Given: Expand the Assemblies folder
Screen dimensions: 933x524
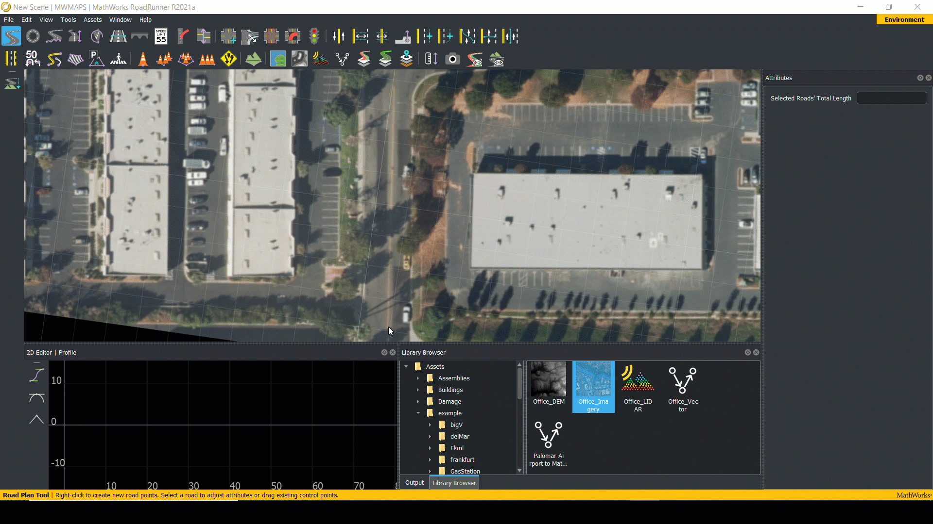Looking at the screenshot, I should [418, 378].
